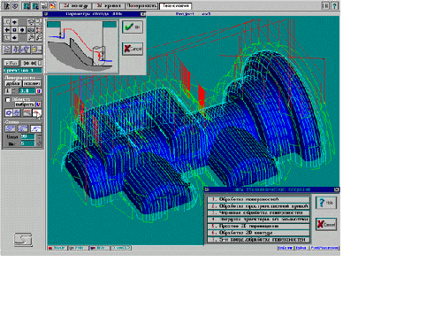Click surface number stepper arrows beside 1
This screenshot has width=442, height=332.
point(14,90)
